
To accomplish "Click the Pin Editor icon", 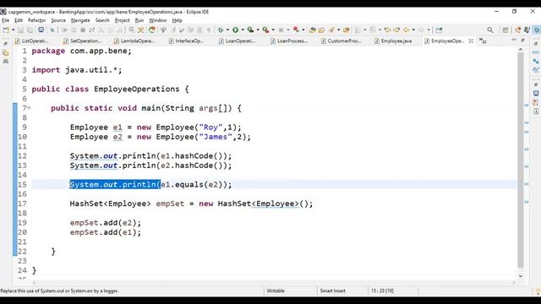I will (x=439, y=30).
